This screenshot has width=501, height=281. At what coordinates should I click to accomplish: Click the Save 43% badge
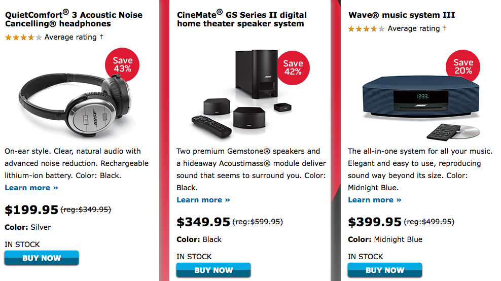tap(122, 64)
